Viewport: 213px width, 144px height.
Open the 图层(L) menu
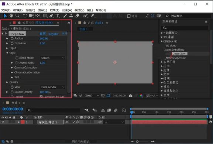[x=42, y=10]
